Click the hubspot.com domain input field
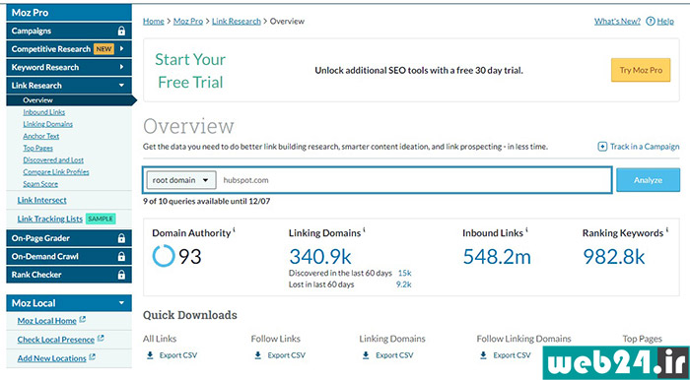Image resolution: width=690 pixels, height=380 pixels. point(414,180)
